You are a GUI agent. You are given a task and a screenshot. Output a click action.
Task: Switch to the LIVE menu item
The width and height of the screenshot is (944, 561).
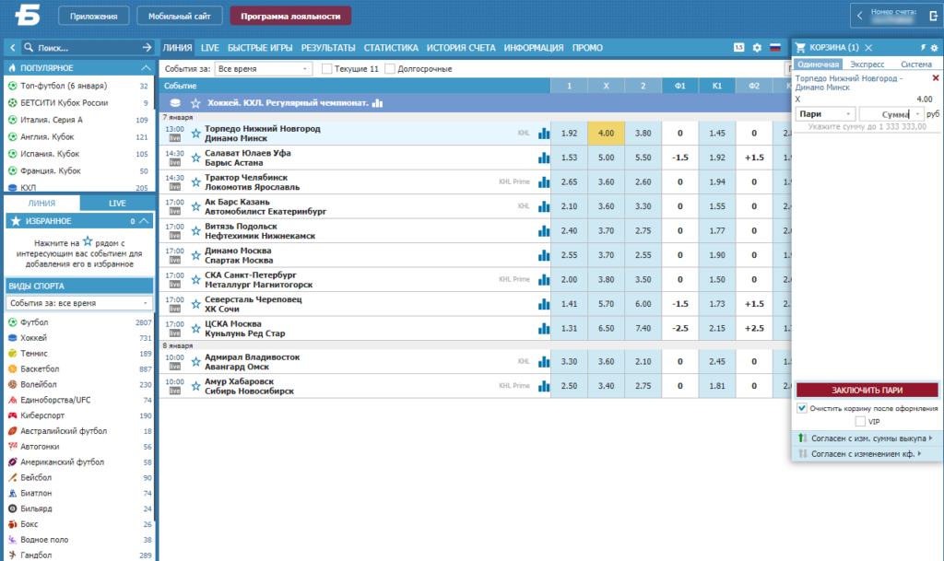click(210, 48)
